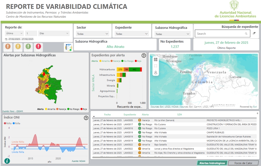Toggle the No Riesgo alert filter
261x166 pixels.
28,47
